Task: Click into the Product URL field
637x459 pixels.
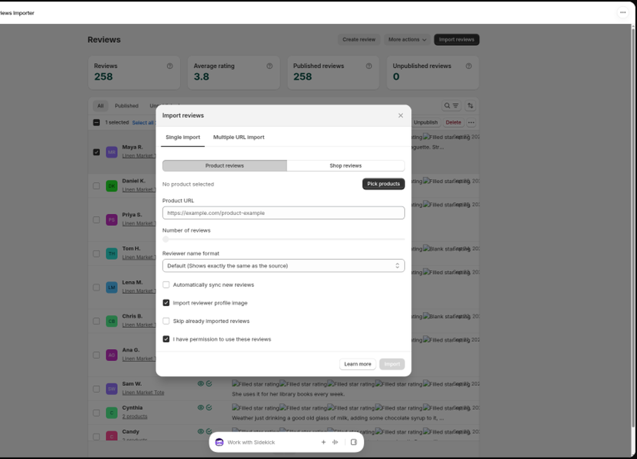Action: click(283, 213)
